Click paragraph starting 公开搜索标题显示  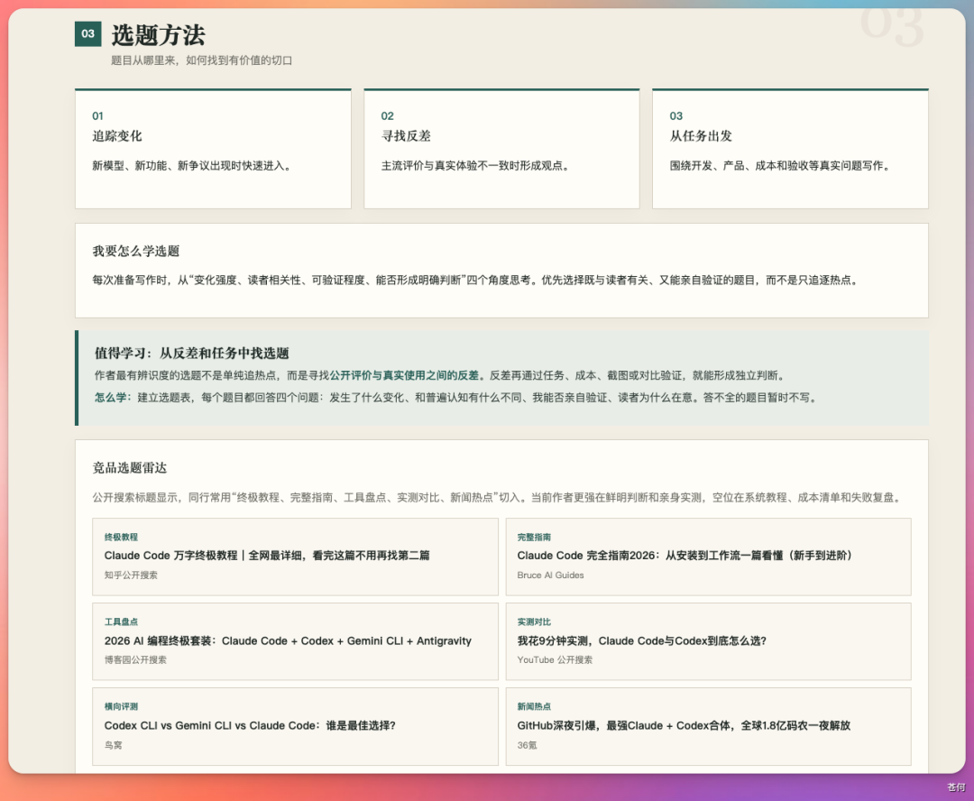pyautogui.click(x=498, y=497)
